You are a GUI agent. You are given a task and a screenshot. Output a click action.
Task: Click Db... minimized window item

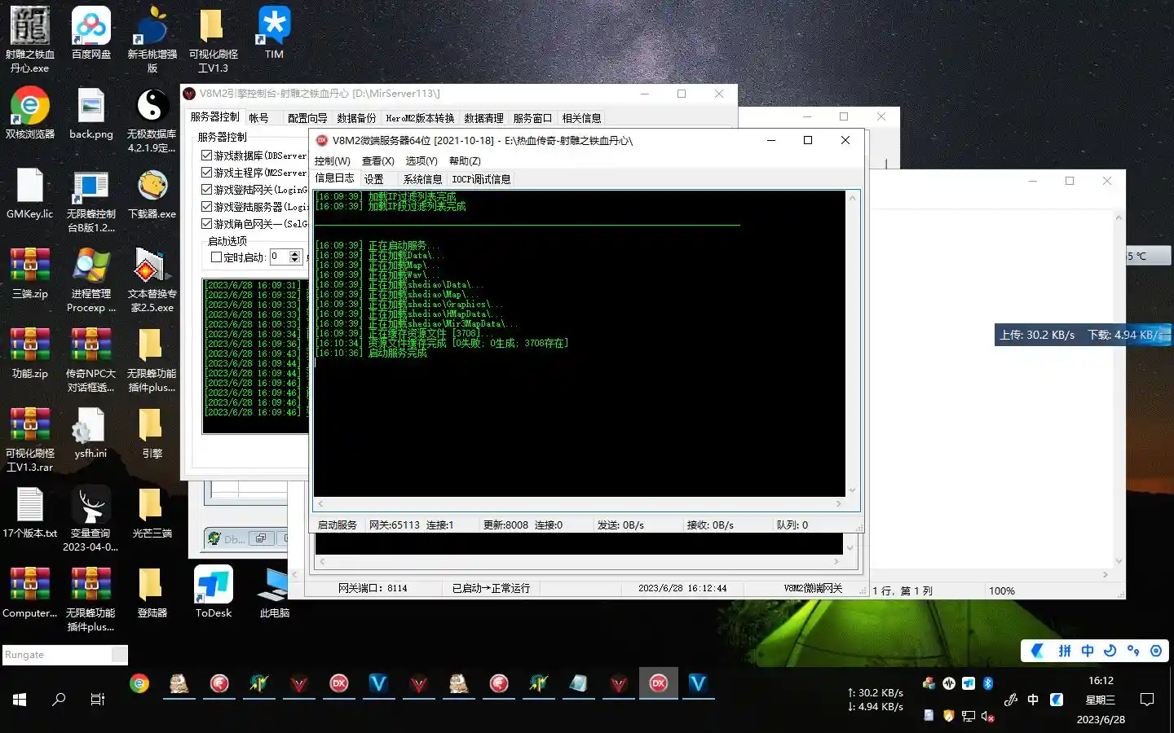[x=226, y=538]
